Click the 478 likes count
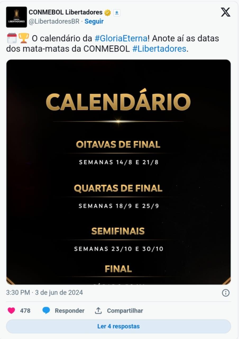The width and height of the screenshot is (239, 339). 25,311
